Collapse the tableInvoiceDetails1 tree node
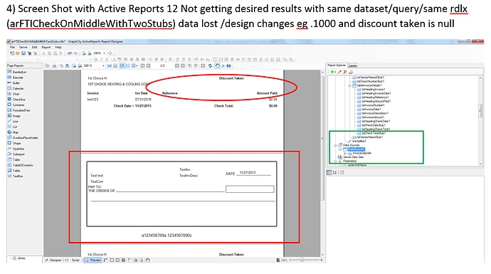This screenshot has width=491, height=274. tap(350, 85)
